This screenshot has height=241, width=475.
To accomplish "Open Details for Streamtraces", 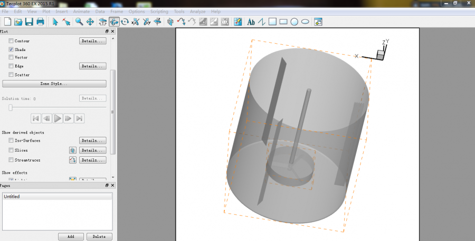I will 93,160.
